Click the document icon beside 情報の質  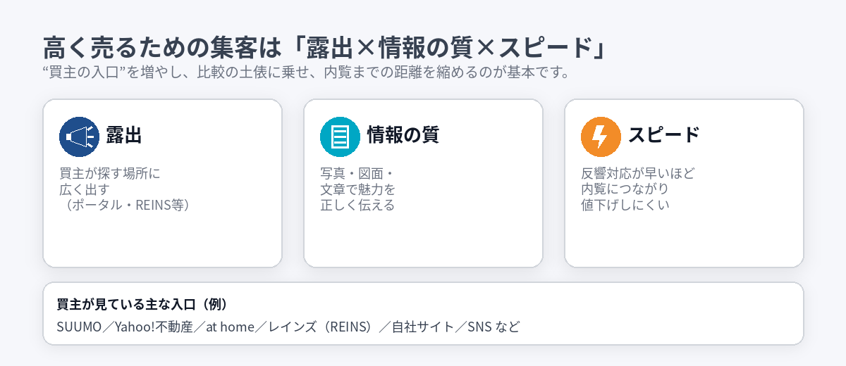[x=340, y=137]
